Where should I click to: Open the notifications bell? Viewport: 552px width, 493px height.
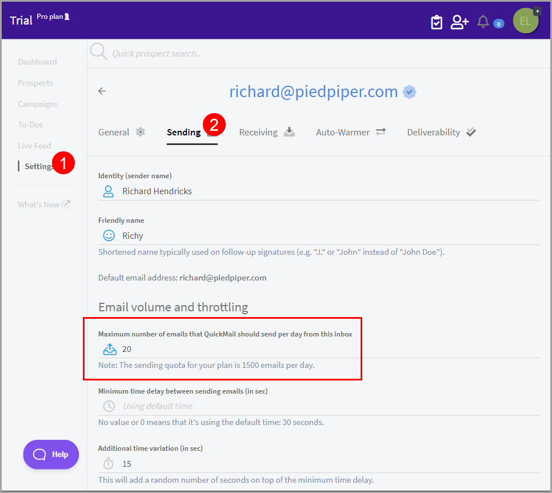tap(483, 22)
